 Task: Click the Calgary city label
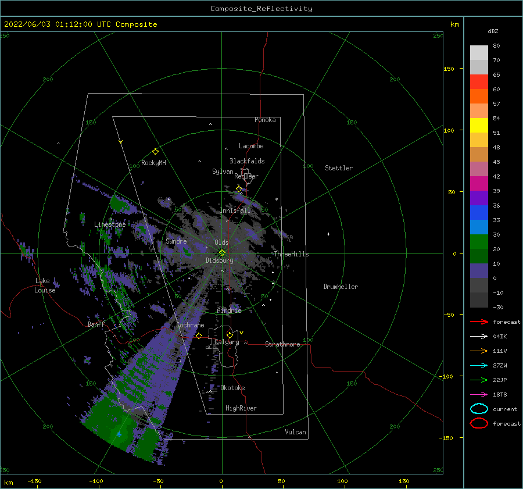point(227,342)
